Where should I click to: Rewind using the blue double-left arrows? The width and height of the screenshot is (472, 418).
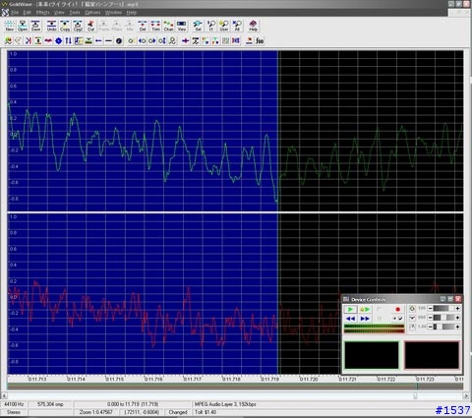(x=350, y=319)
